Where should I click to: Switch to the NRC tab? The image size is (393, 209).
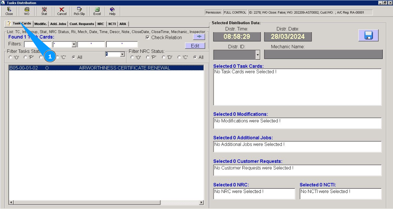[x=101, y=24]
